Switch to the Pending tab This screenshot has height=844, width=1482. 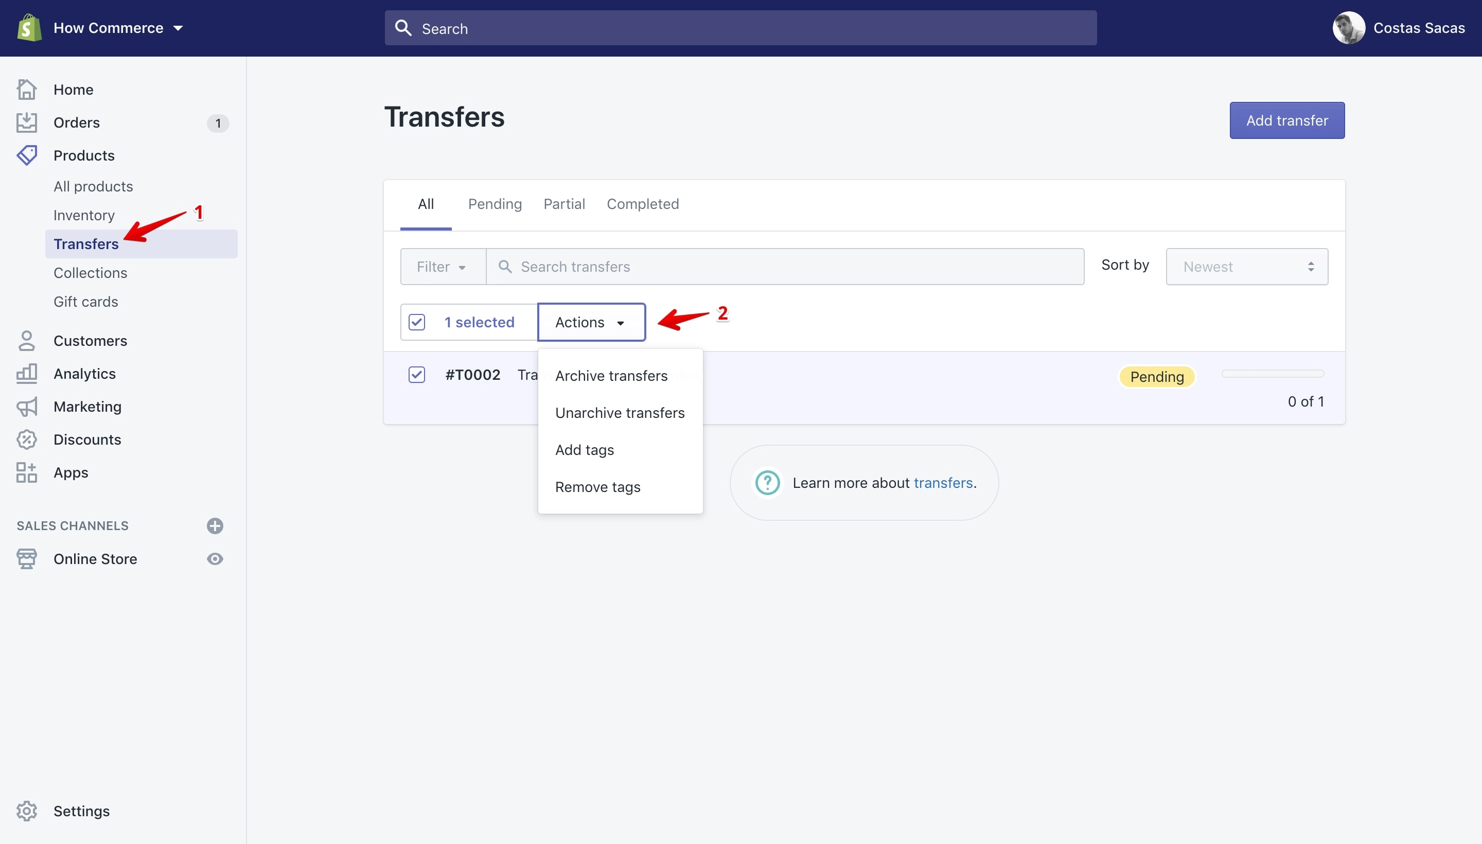495,204
